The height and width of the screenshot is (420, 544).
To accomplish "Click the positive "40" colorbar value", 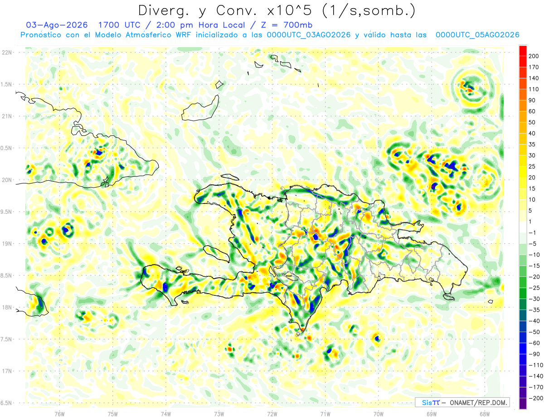I will pyautogui.click(x=533, y=133).
